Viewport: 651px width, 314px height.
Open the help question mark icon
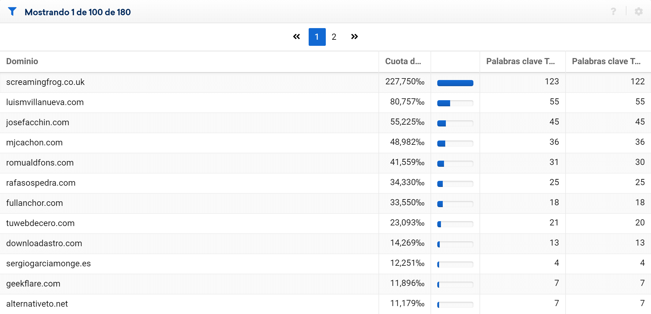[x=613, y=12]
